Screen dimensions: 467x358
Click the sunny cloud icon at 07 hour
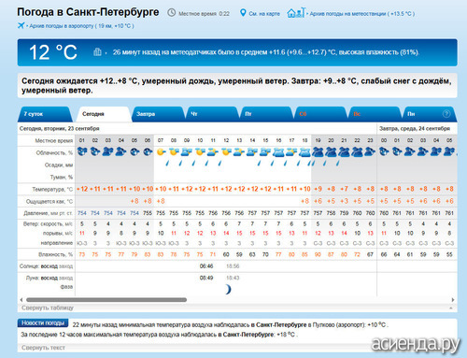(x=161, y=151)
